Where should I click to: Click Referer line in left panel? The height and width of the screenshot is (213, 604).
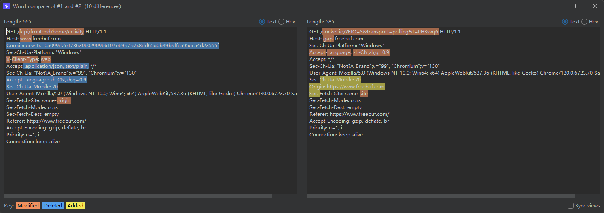(x=46, y=121)
